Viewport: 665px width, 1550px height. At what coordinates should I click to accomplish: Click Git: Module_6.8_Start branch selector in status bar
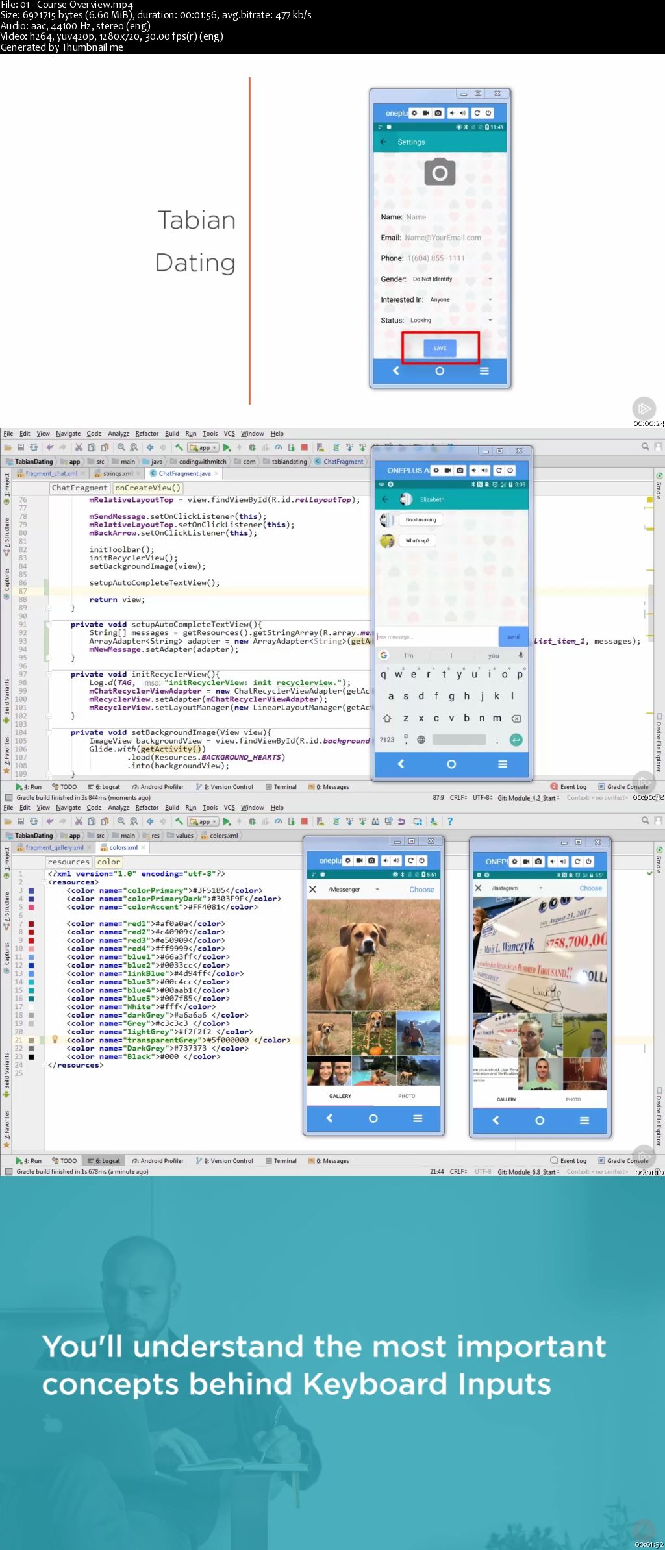pos(528,1172)
